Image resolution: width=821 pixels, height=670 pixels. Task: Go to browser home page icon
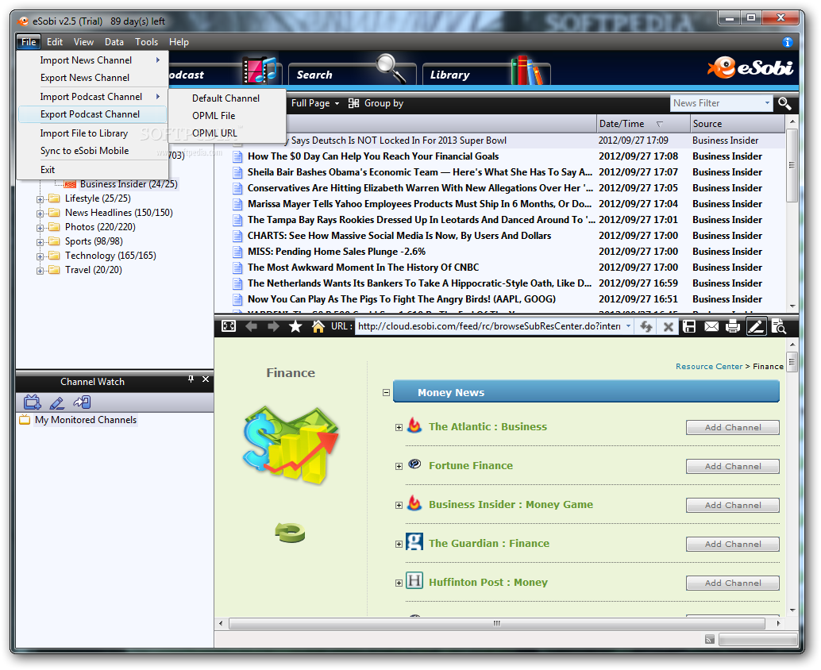tap(318, 326)
